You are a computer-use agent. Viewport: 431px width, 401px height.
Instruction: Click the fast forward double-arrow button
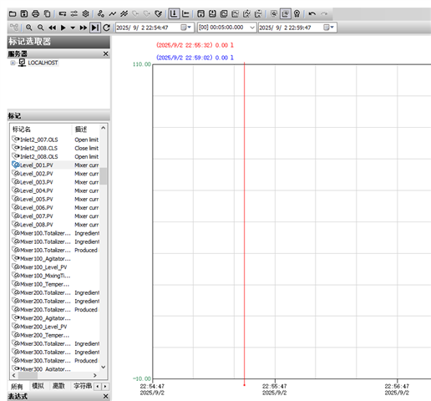[83, 28]
